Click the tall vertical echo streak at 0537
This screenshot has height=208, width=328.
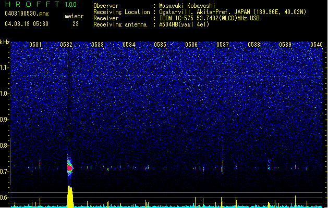pyautogui.click(x=223, y=161)
